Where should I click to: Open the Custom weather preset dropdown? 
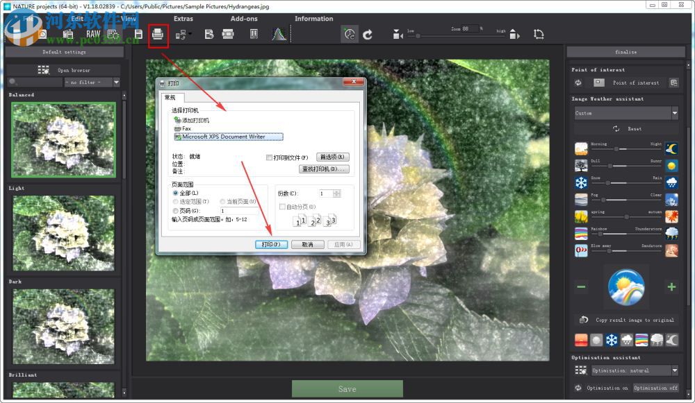click(624, 112)
